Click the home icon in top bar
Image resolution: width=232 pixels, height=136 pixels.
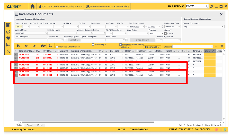coord(32,6)
